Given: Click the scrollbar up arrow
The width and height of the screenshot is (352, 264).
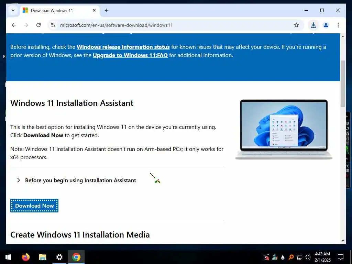Looking at the screenshot, I should click(x=343, y=36).
